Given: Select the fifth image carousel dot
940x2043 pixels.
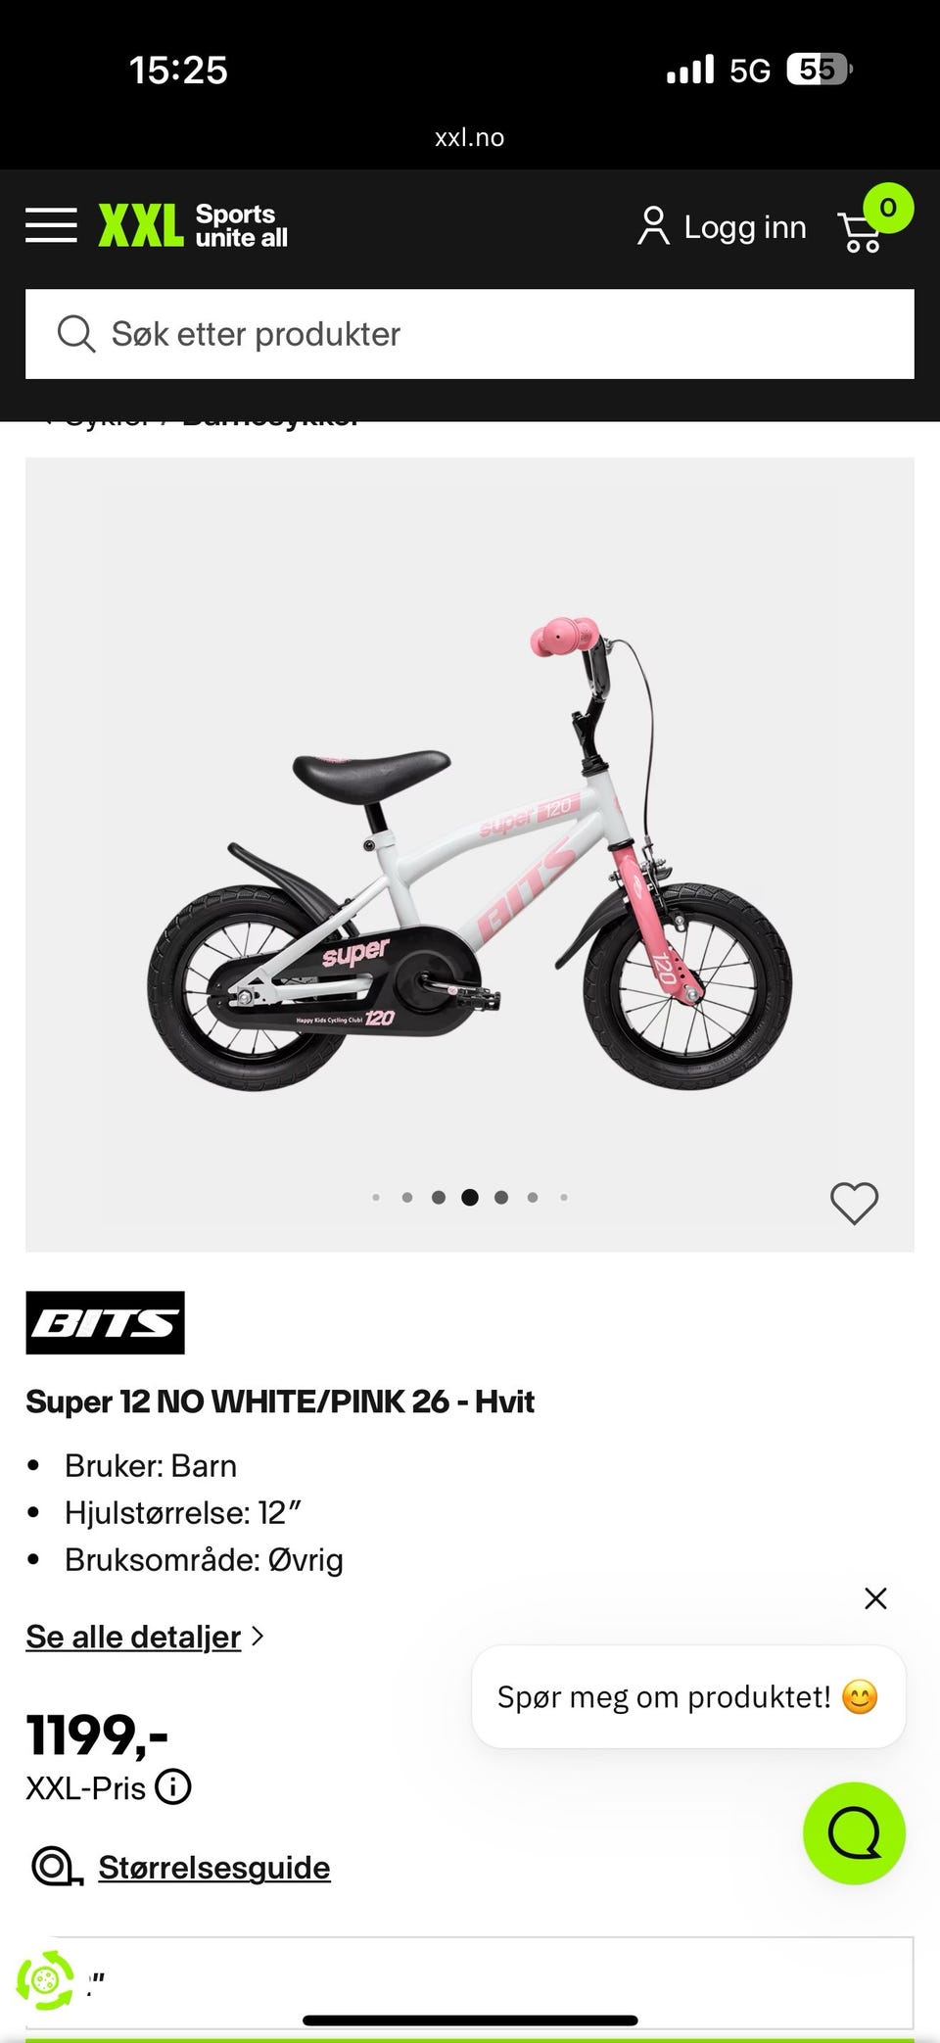Looking at the screenshot, I should 501,1197.
